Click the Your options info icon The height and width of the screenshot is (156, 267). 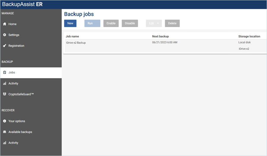point(4,121)
